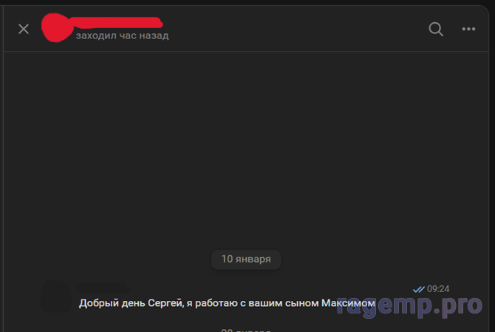Viewport: 495px width, 332px height.
Task: Click the blurred sender avatar beside message
Action: [56, 297]
